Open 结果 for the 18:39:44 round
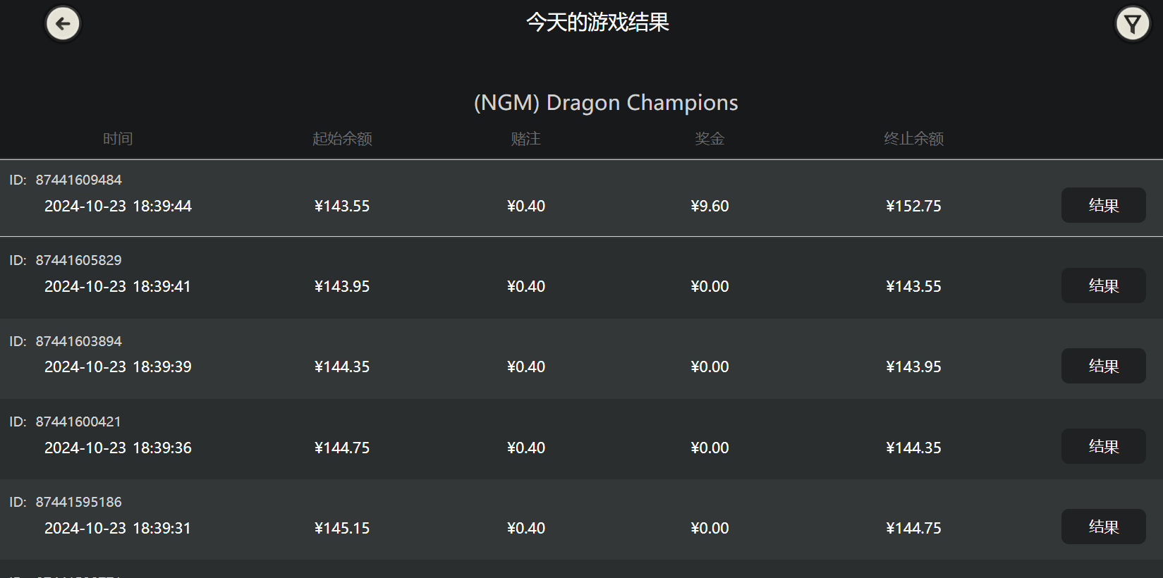 1103,205
